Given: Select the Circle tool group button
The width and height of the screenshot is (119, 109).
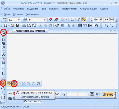Looking at the screenshot, I should point(3,83).
